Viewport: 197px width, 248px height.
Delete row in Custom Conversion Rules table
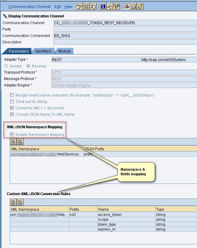coord(20,202)
